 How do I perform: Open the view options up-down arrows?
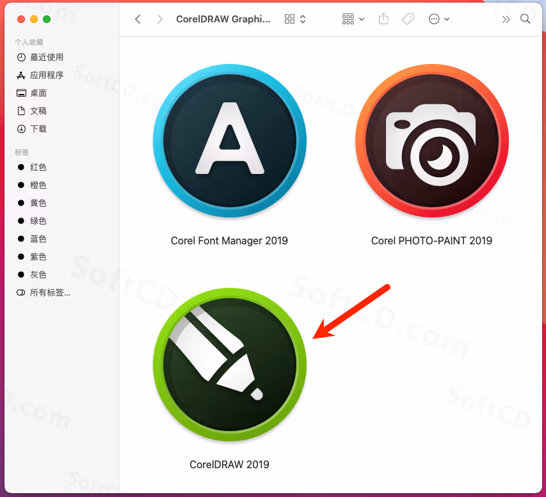(303, 19)
